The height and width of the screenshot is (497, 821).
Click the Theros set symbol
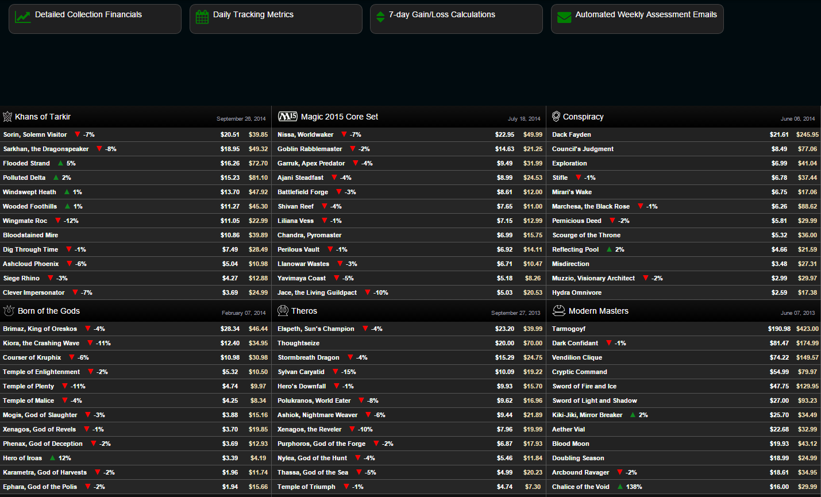coord(283,311)
